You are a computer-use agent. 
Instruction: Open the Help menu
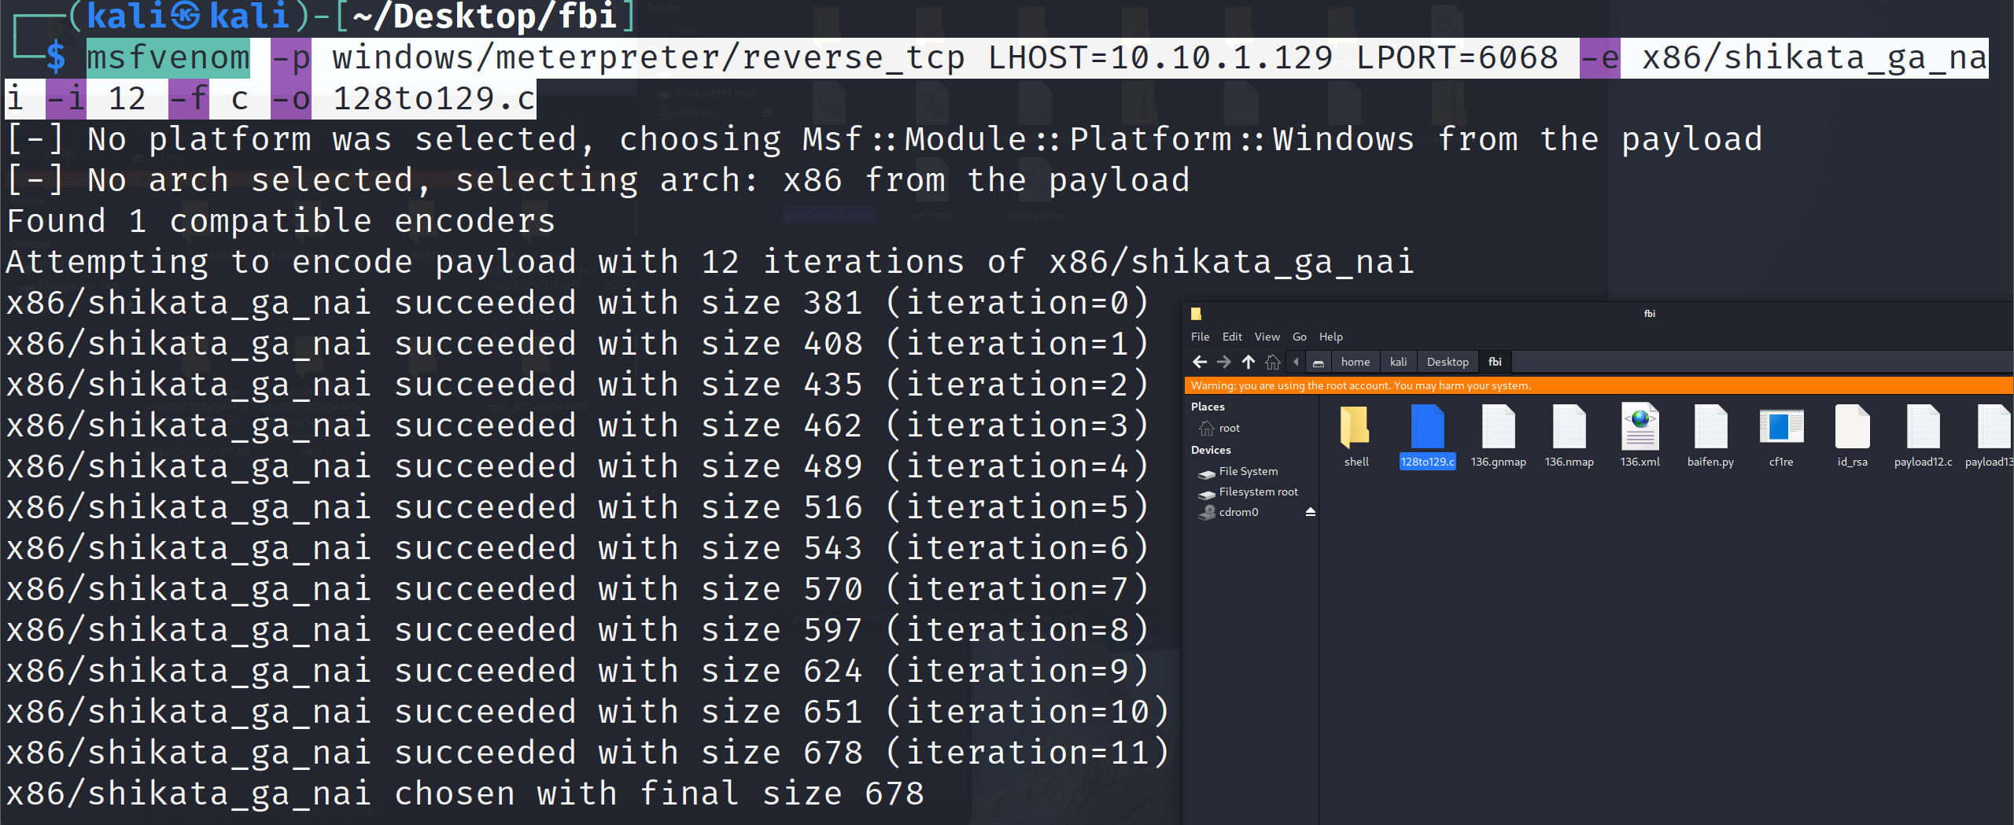pyautogui.click(x=1331, y=337)
